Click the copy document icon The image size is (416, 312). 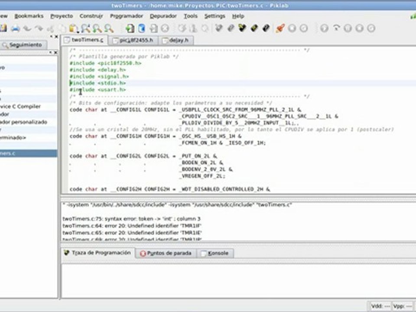tap(62, 28)
